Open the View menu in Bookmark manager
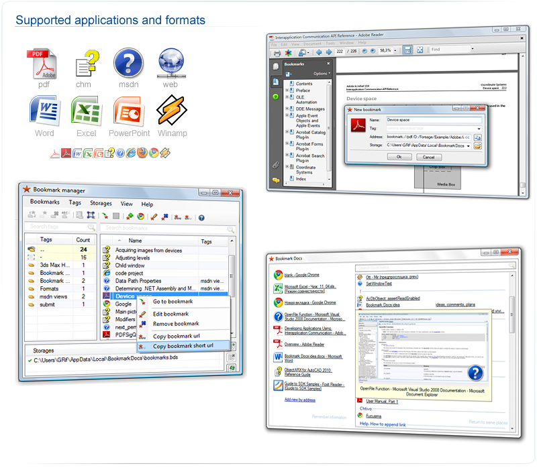The width and height of the screenshot is (537, 470). (x=126, y=204)
